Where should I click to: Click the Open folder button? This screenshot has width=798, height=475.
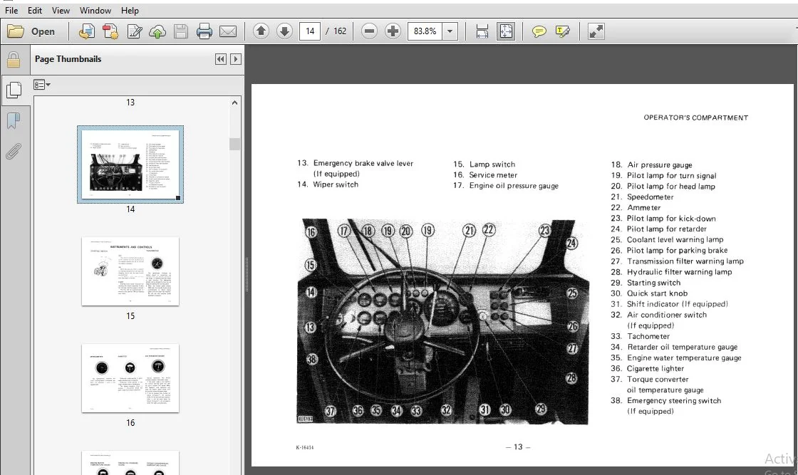(x=31, y=31)
